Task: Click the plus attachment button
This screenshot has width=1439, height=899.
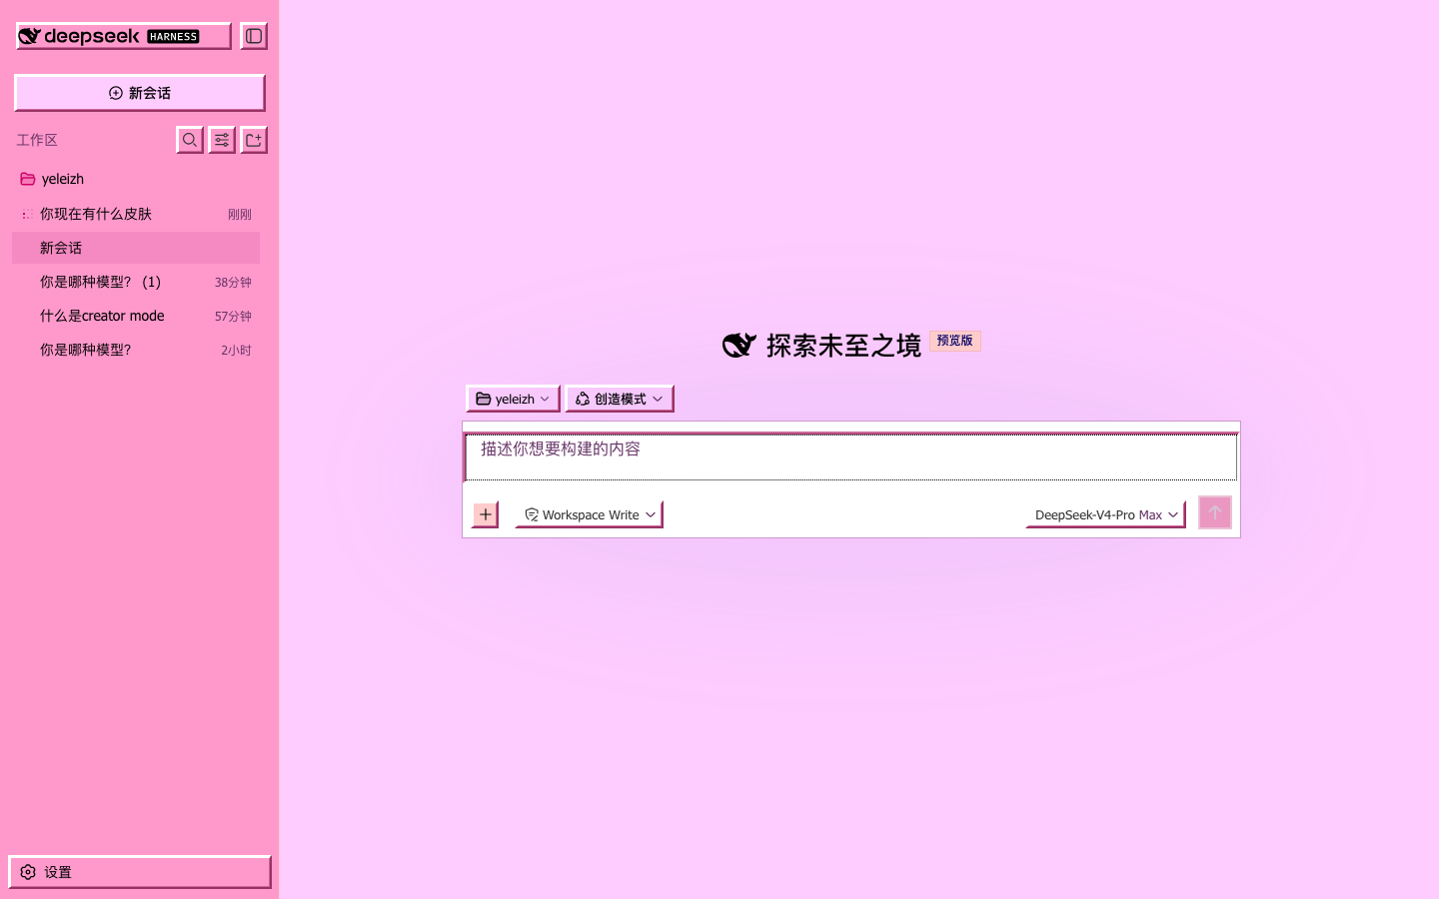Action: (x=486, y=514)
